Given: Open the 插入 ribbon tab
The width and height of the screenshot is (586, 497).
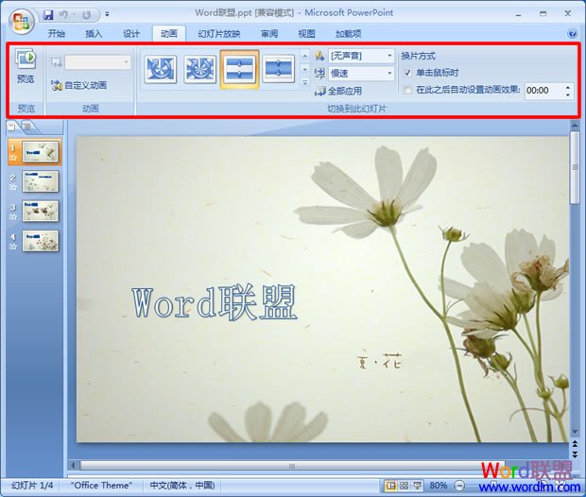Looking at the screenshot, I should pyautogui.click(x=94, y=33).
